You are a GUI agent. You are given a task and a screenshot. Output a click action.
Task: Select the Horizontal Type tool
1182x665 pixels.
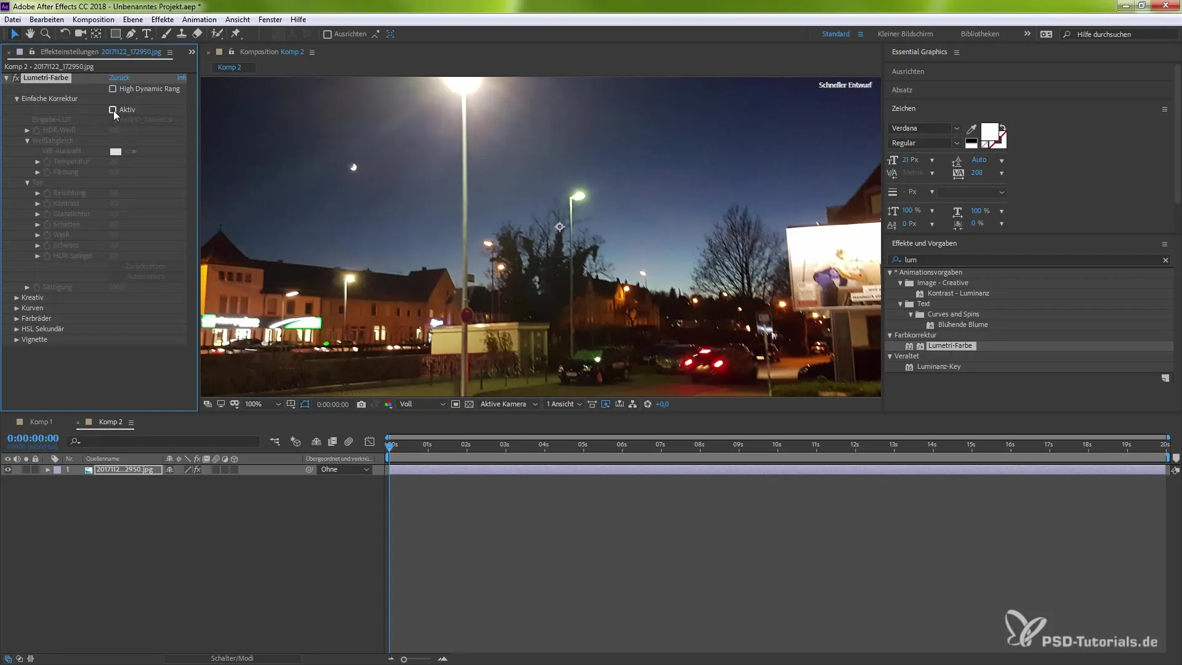pos(147,34)
